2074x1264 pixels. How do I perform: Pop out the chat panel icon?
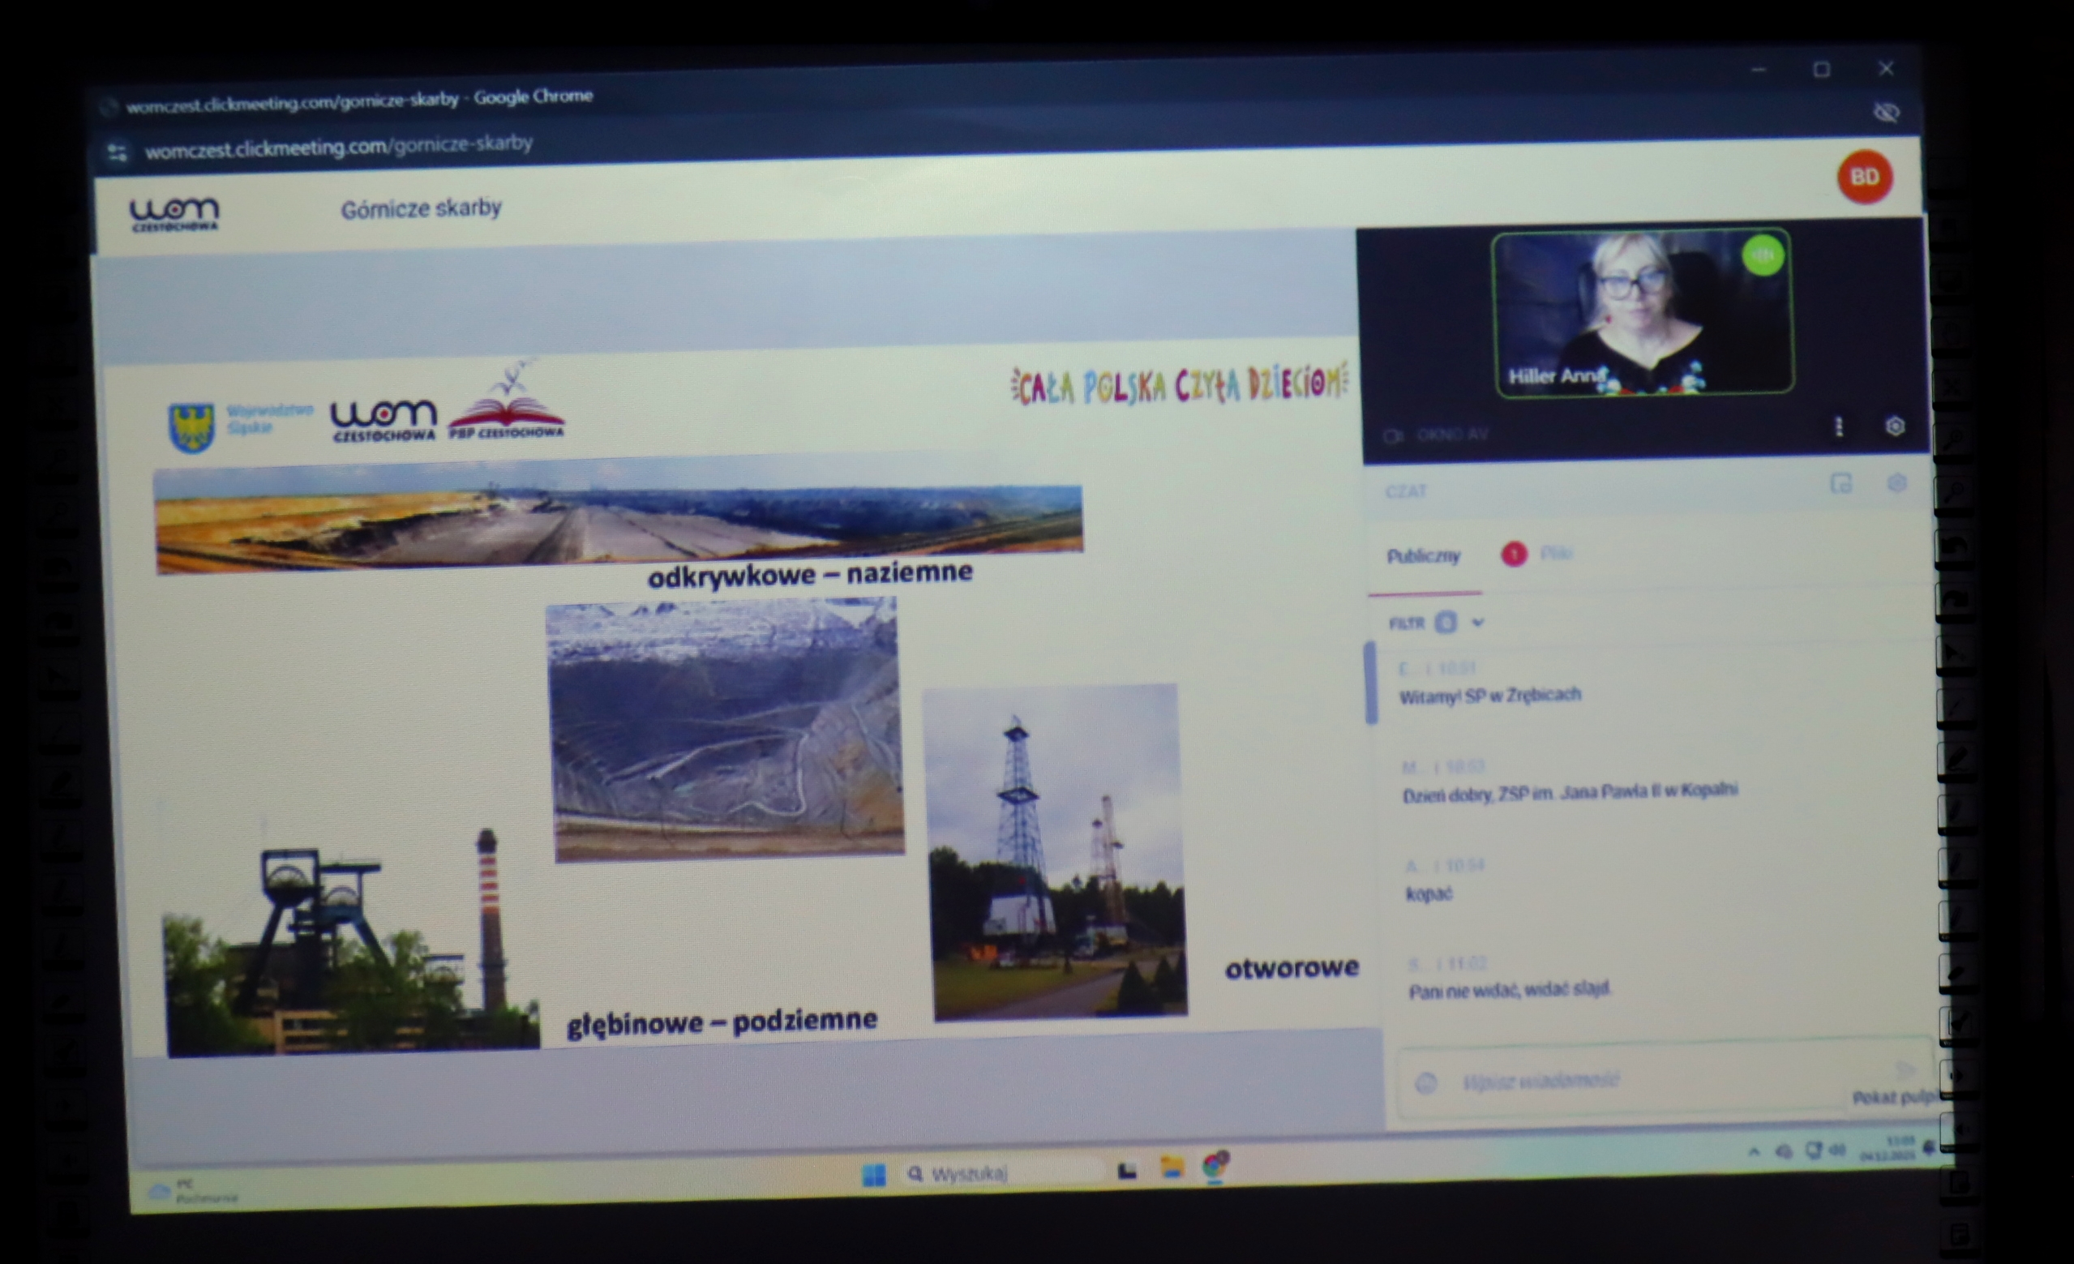[x=1840, y=484]
